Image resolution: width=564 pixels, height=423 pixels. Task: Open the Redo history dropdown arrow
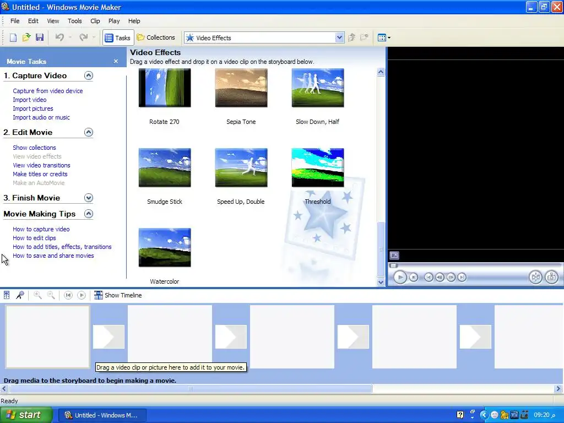pos(94,37)
